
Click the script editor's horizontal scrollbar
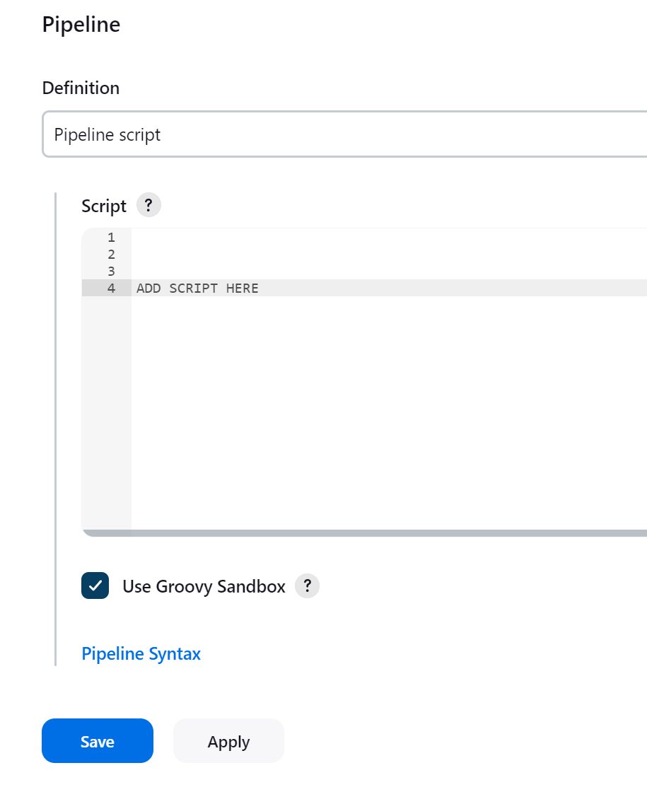tap(364, 532)
